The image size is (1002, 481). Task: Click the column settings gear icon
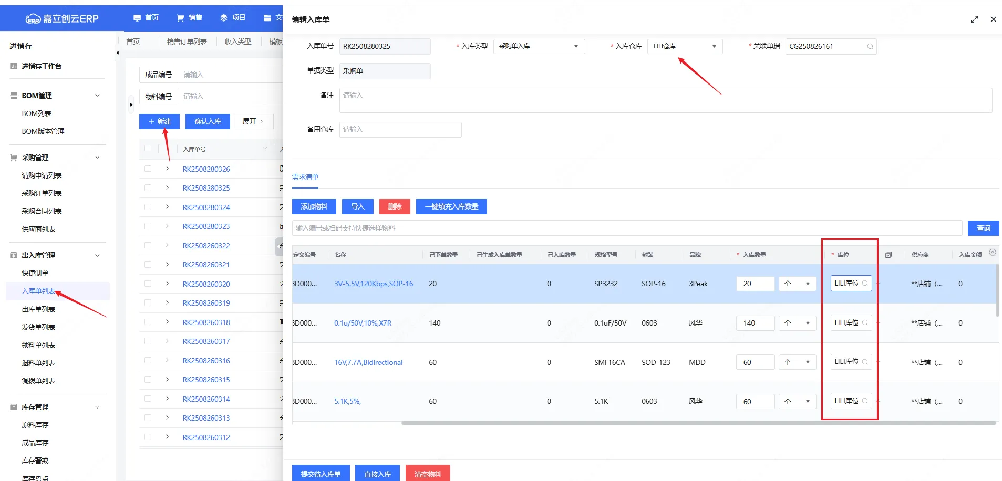993,253
